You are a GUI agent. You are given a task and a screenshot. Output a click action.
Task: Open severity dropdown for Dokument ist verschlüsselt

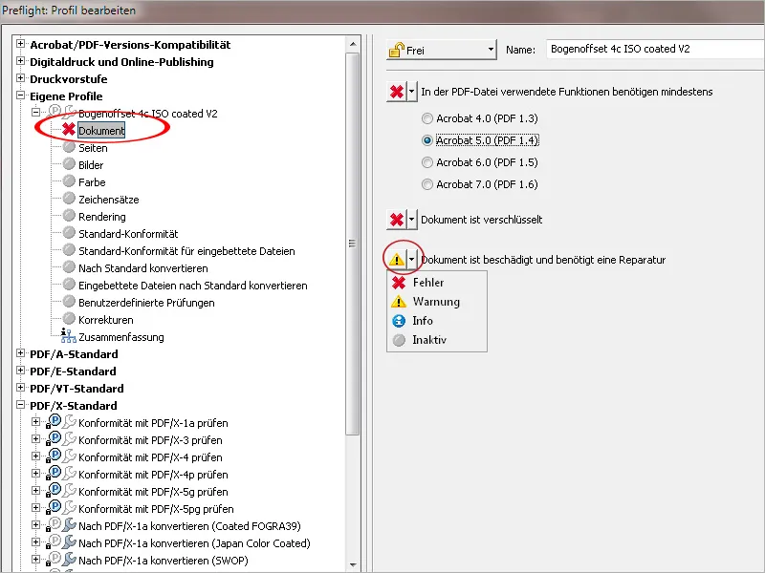pos(412,220)
